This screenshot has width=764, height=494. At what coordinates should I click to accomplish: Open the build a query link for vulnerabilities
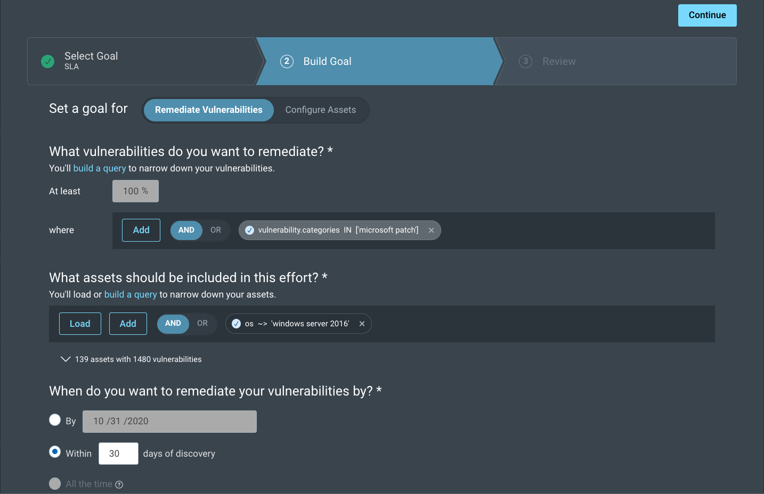100,168
